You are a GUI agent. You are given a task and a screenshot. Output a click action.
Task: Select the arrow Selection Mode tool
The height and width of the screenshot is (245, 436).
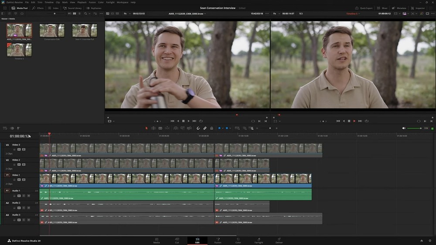[x=146, y=128]
